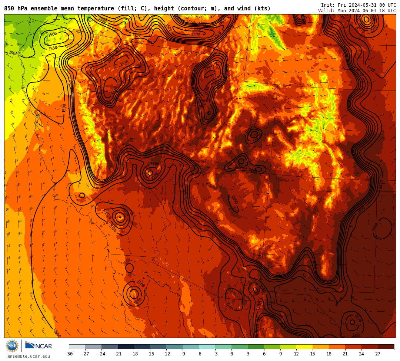
Task: Click the Init: Fri 2024-05-31 00 UTC text
Action: tap(359, 5)
